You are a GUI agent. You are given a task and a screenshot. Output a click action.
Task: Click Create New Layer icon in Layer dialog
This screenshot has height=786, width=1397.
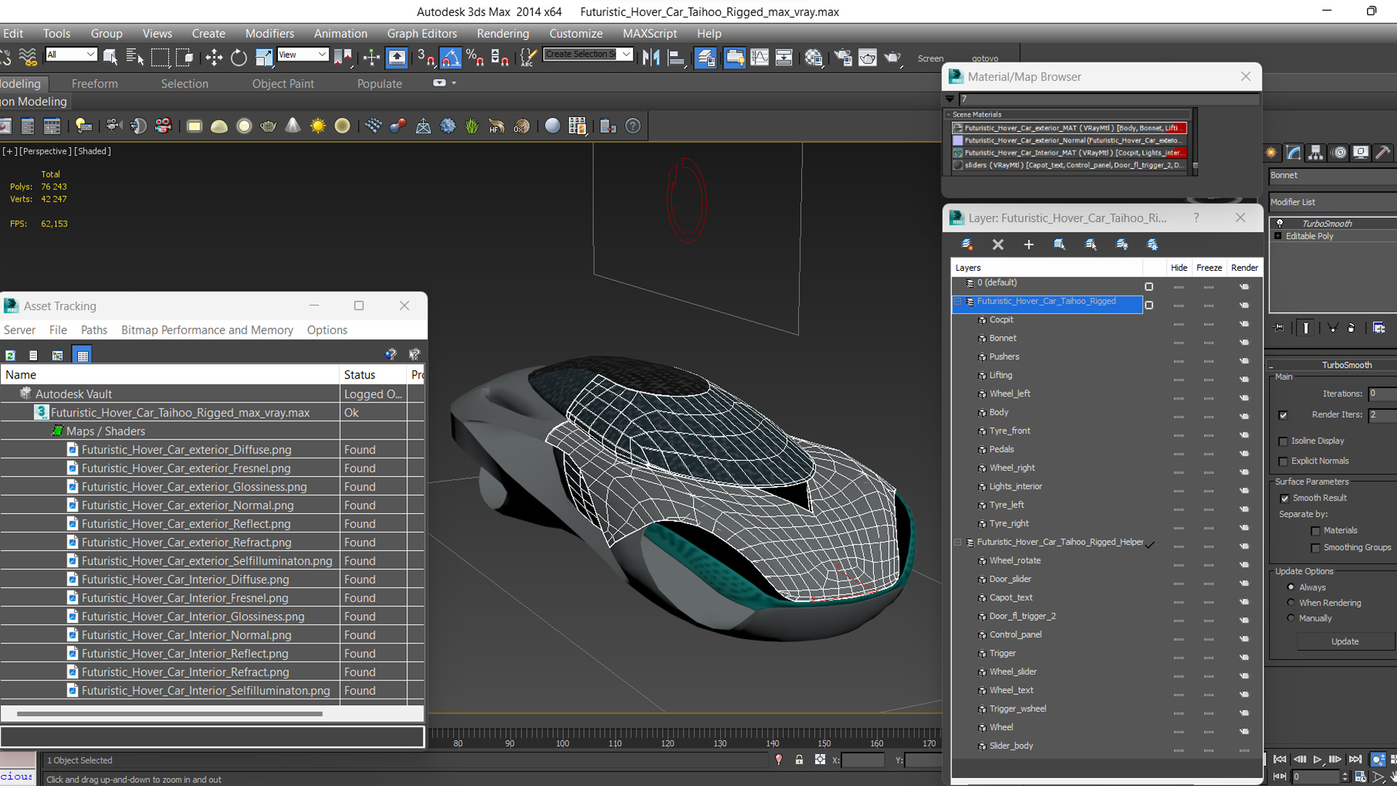967,245
